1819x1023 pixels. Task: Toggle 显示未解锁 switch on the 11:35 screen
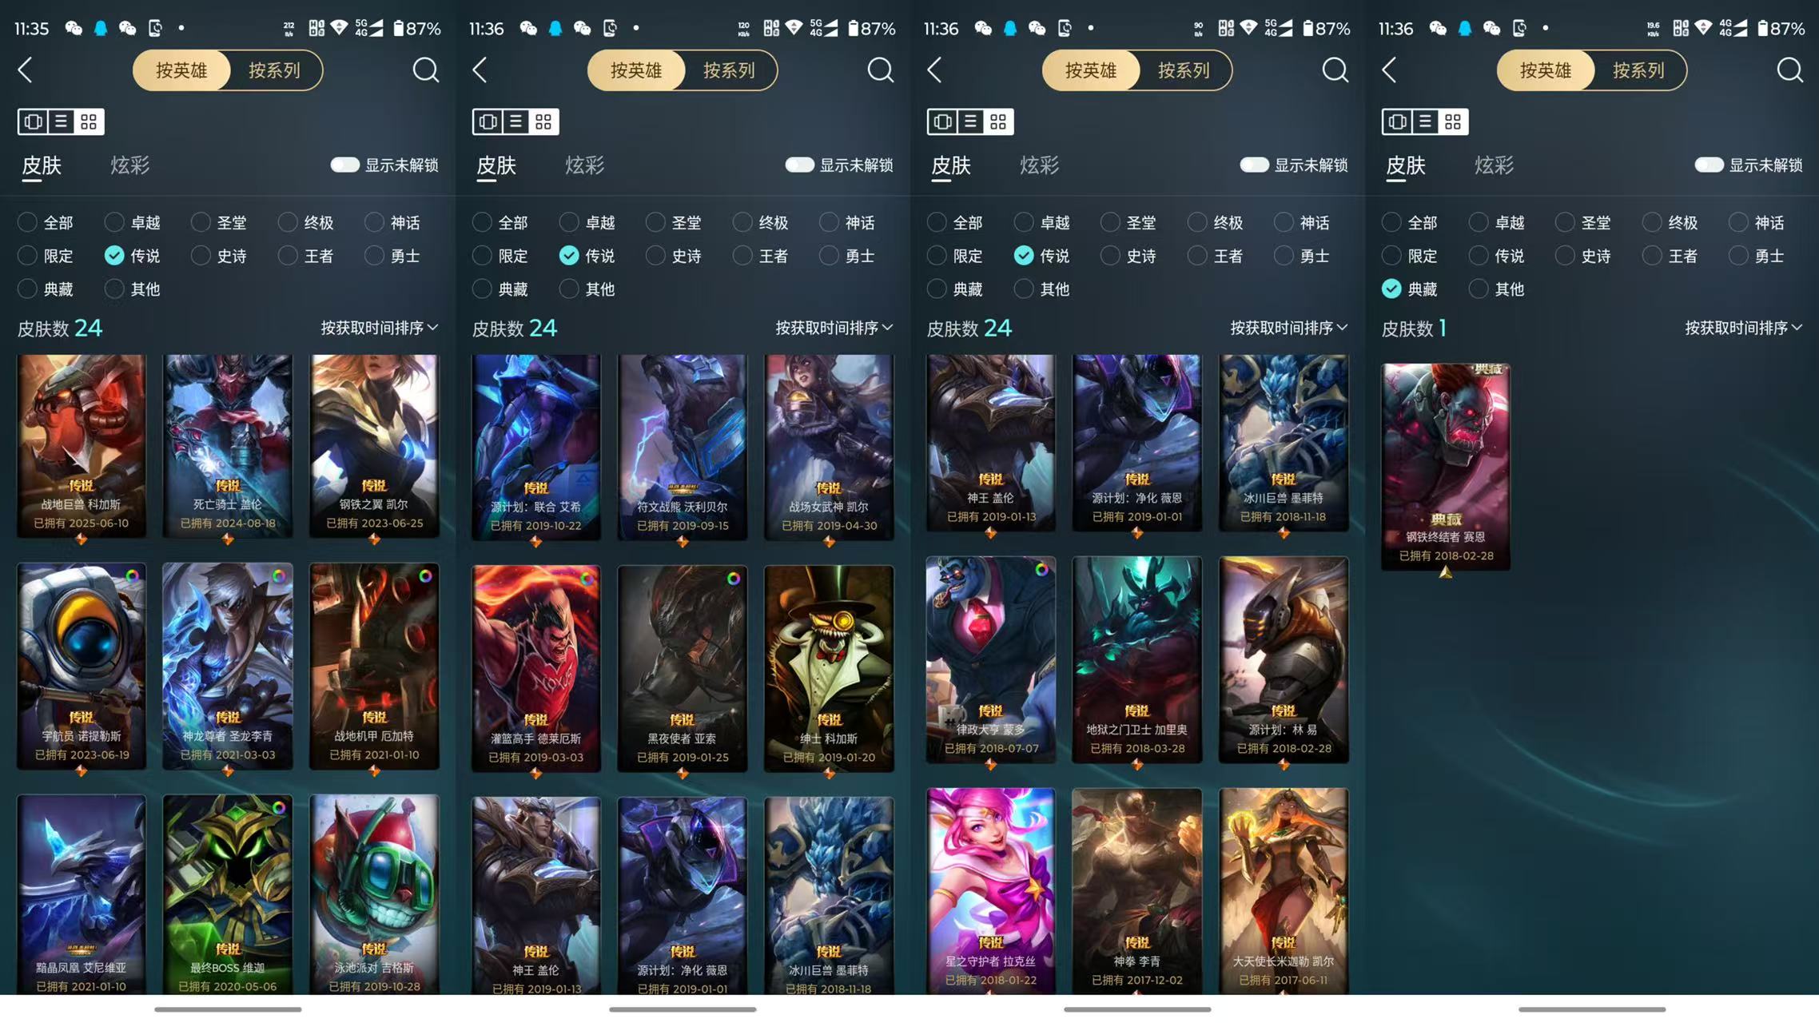click(x=345, y=165)
